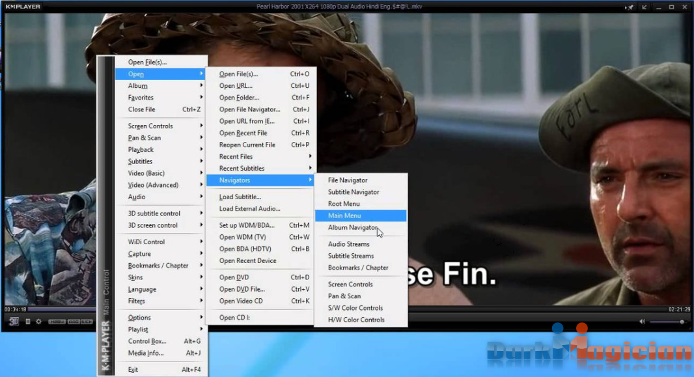Expand Screen Controls in main menu
The height and width of the screenshot is (377, 694).
pyautogui.click(x=161, y=126)
